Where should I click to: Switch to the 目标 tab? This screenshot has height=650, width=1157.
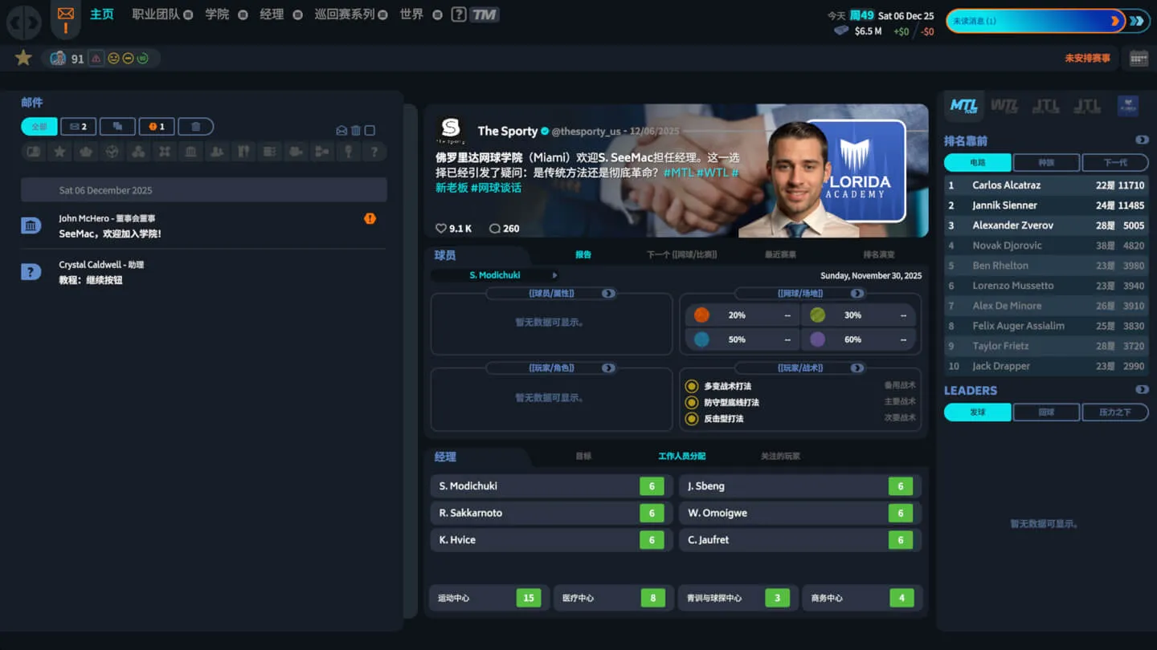point(583,456)
